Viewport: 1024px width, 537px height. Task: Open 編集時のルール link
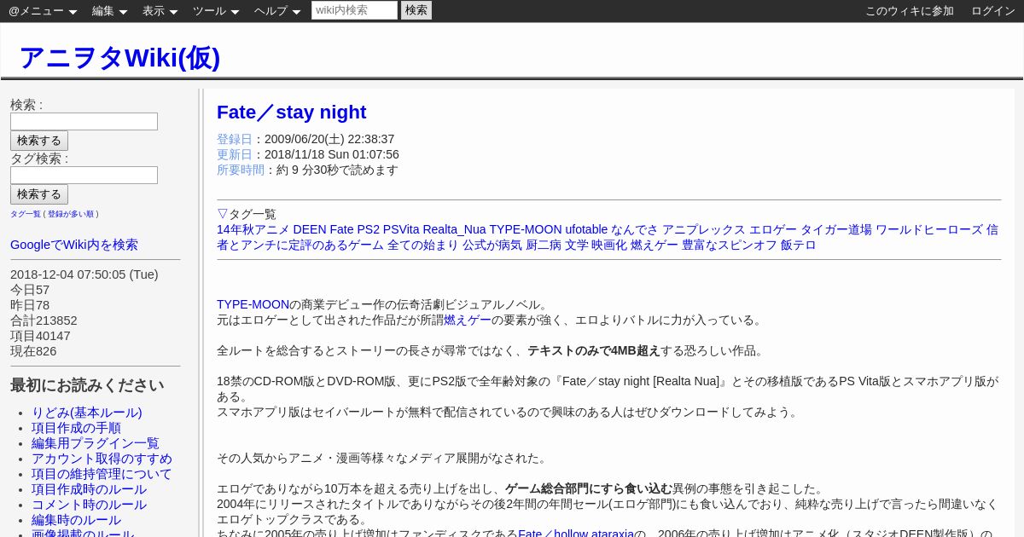76,520
